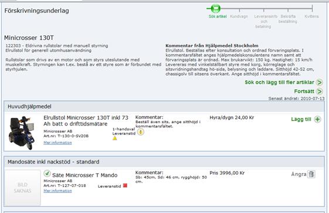This screenshot has height=213, width=329.
Task: Click Lägg till for Elrullstol Minicrosser 130T
Action: point(301,119)
